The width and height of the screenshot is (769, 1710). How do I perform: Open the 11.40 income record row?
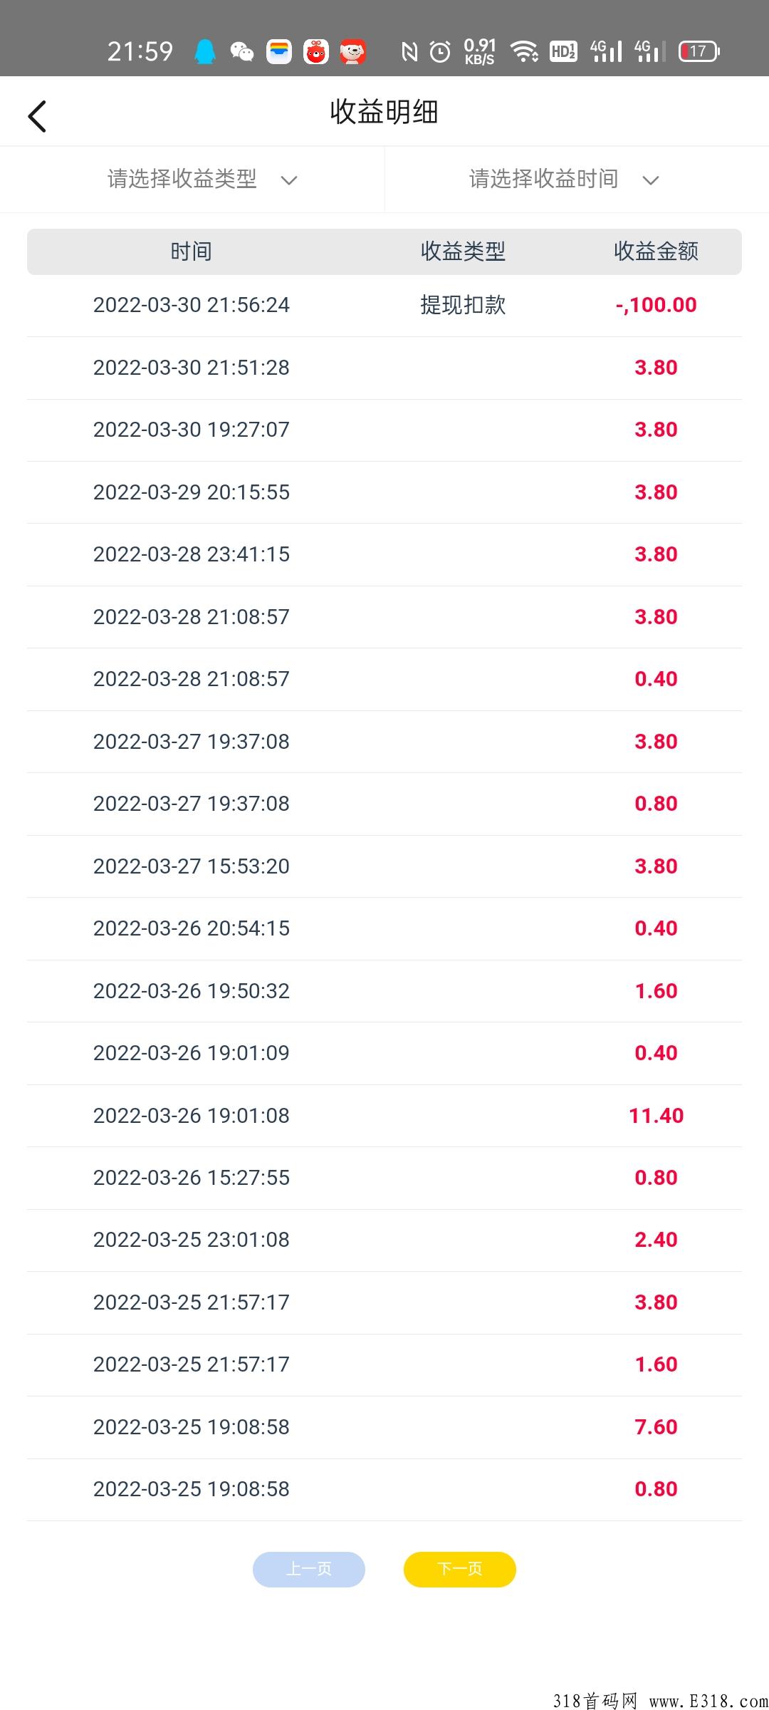384,1116
